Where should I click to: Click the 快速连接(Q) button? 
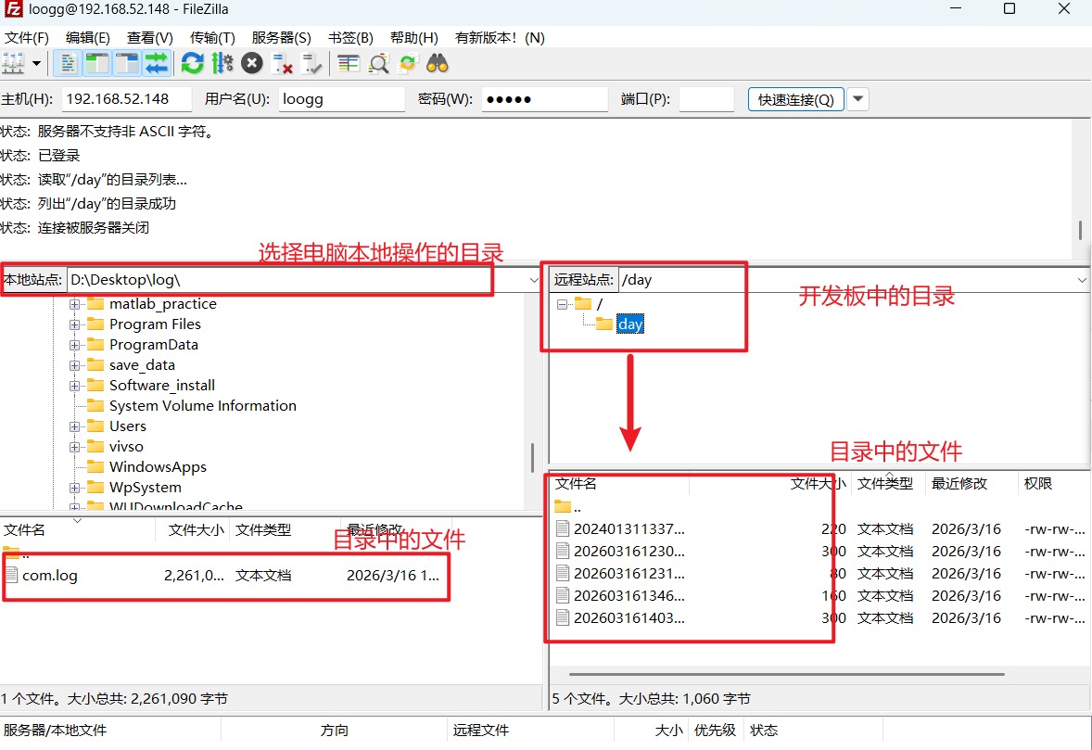tap(796, 99)
